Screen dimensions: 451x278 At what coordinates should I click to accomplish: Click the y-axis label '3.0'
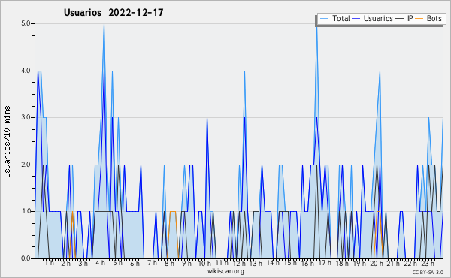tap(26, 117)
